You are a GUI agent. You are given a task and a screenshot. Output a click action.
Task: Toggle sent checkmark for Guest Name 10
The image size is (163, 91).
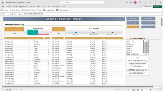[x=49, y=58]
